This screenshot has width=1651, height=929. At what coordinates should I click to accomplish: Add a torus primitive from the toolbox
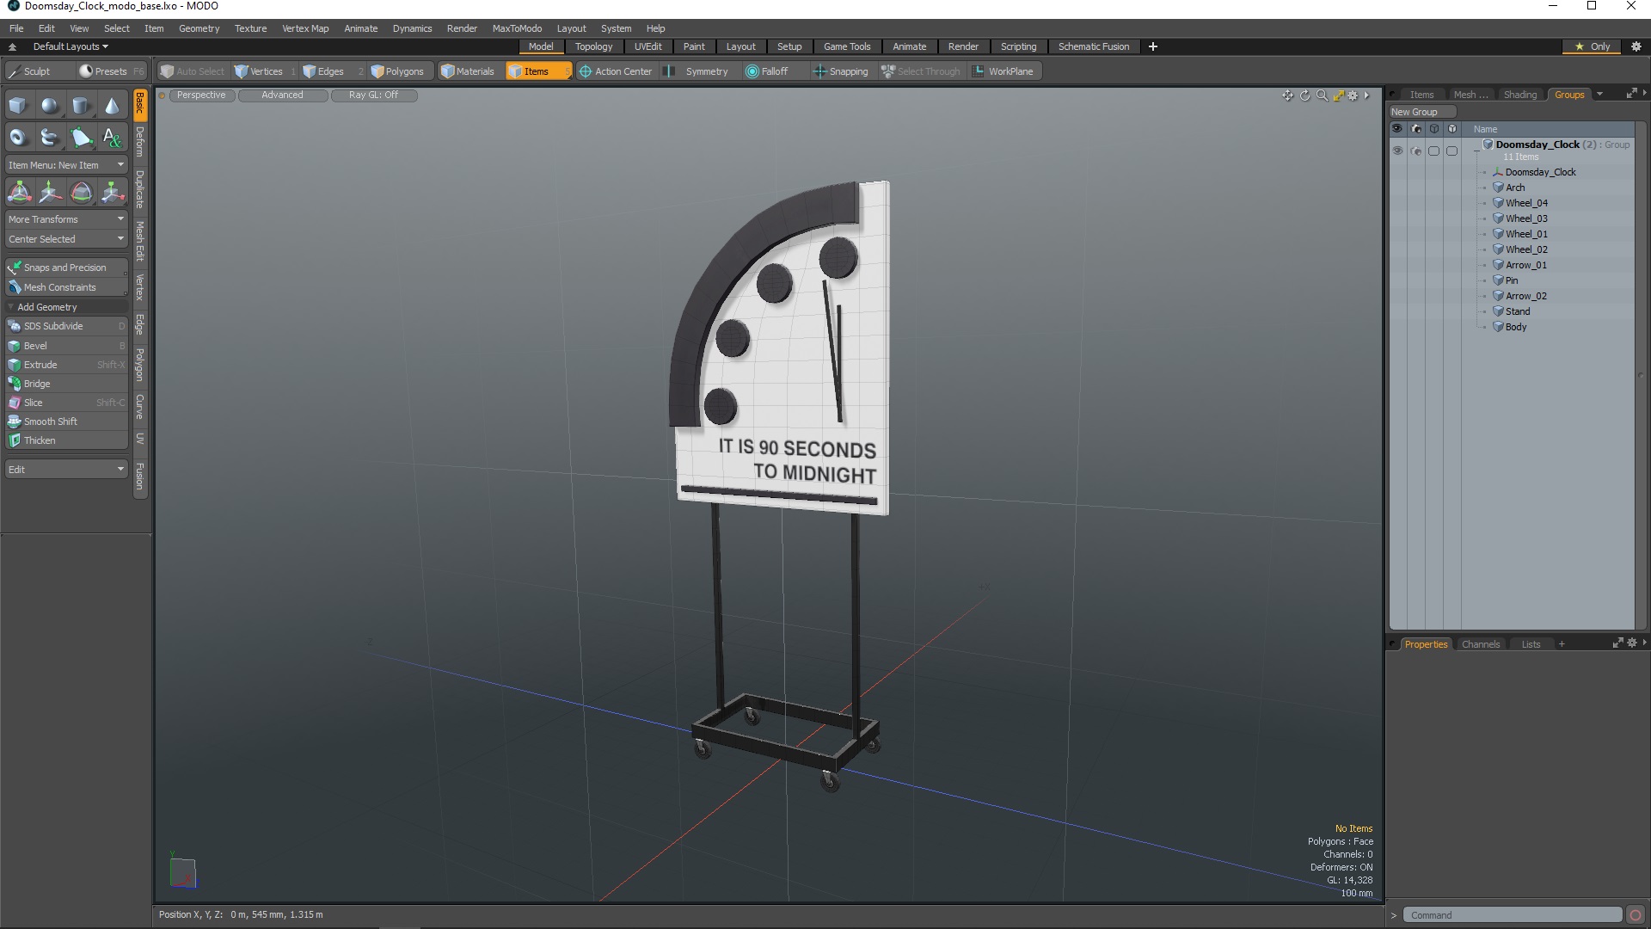[x=18, y=137]
